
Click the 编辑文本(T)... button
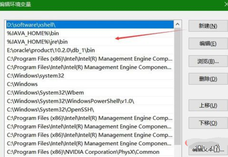tap(208, 149)
